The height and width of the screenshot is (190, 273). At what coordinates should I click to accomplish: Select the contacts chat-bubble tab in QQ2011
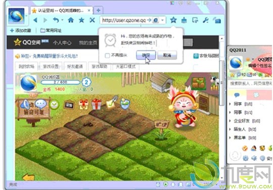237,94
